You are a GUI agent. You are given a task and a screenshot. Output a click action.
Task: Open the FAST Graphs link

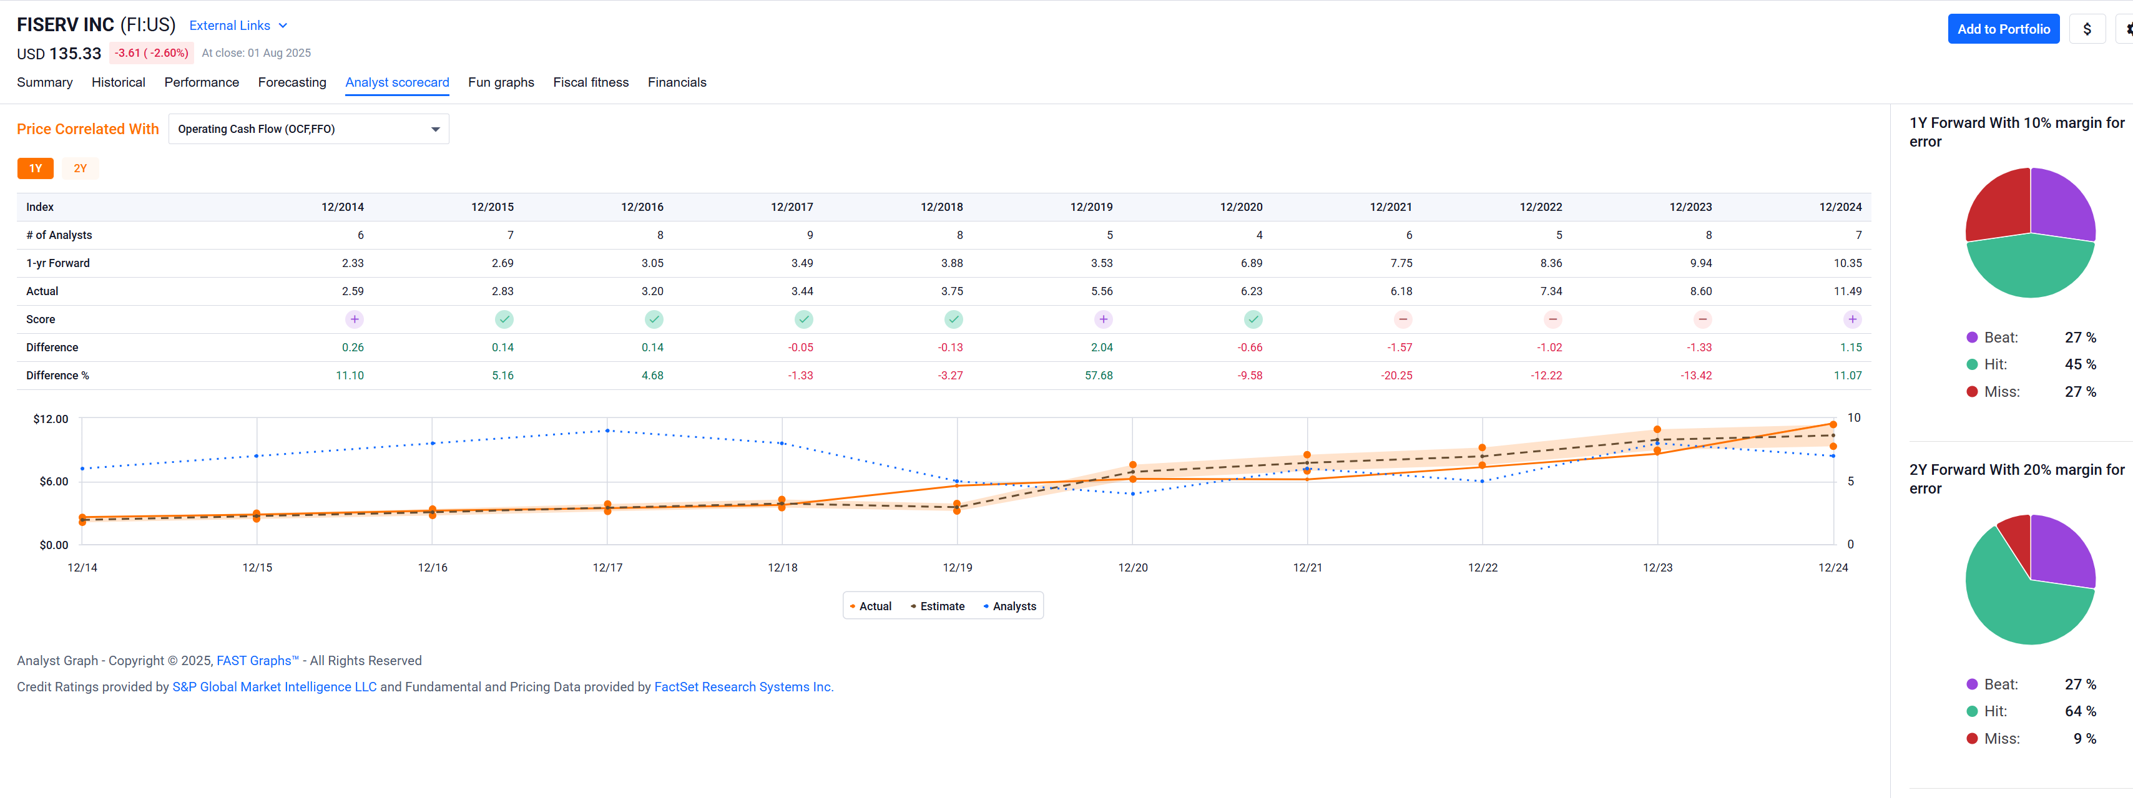click(258, 661)
